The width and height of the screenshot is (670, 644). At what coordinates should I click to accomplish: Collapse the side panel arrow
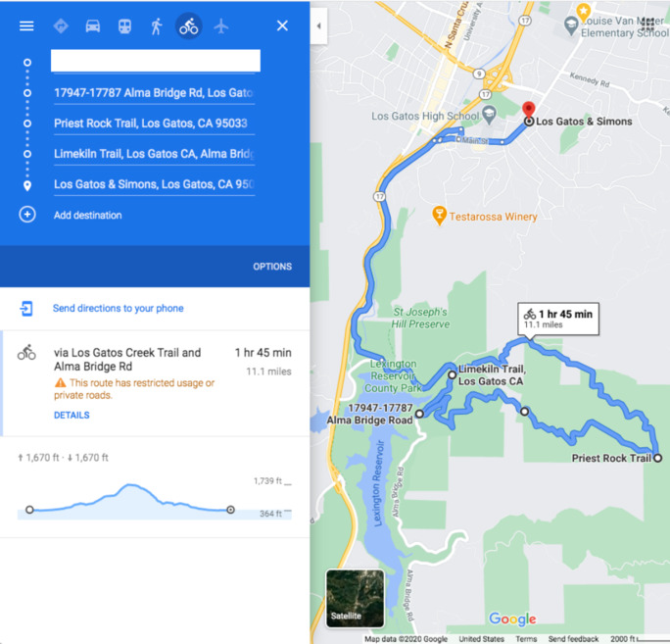(x=318, y=25)
